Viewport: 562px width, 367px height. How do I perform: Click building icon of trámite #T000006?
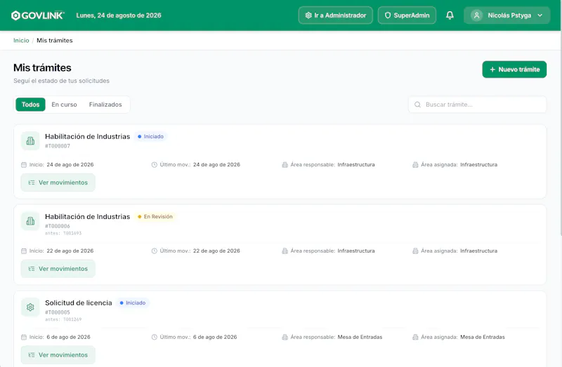(30, 221)
